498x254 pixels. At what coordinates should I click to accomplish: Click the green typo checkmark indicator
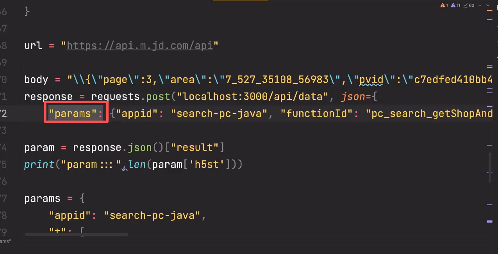pyautogui.click(x=469, y=5)
